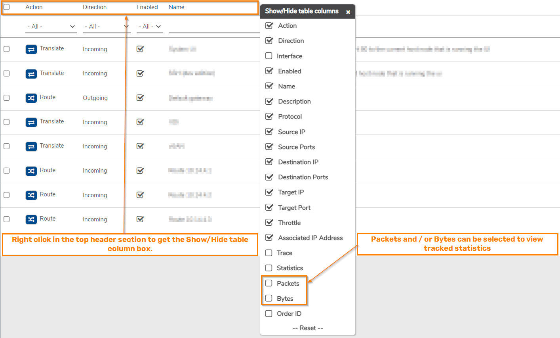Uncheck the Associated IP Address column option
The height and width of the screenshot is (338, 560).
(x=269, y=238)
